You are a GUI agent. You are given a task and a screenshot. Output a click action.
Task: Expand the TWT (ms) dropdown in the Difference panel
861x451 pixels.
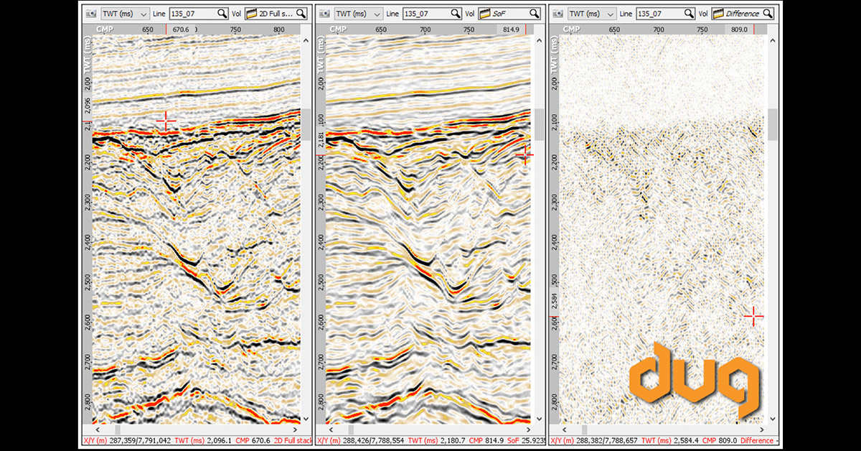[x=592, y=14]
